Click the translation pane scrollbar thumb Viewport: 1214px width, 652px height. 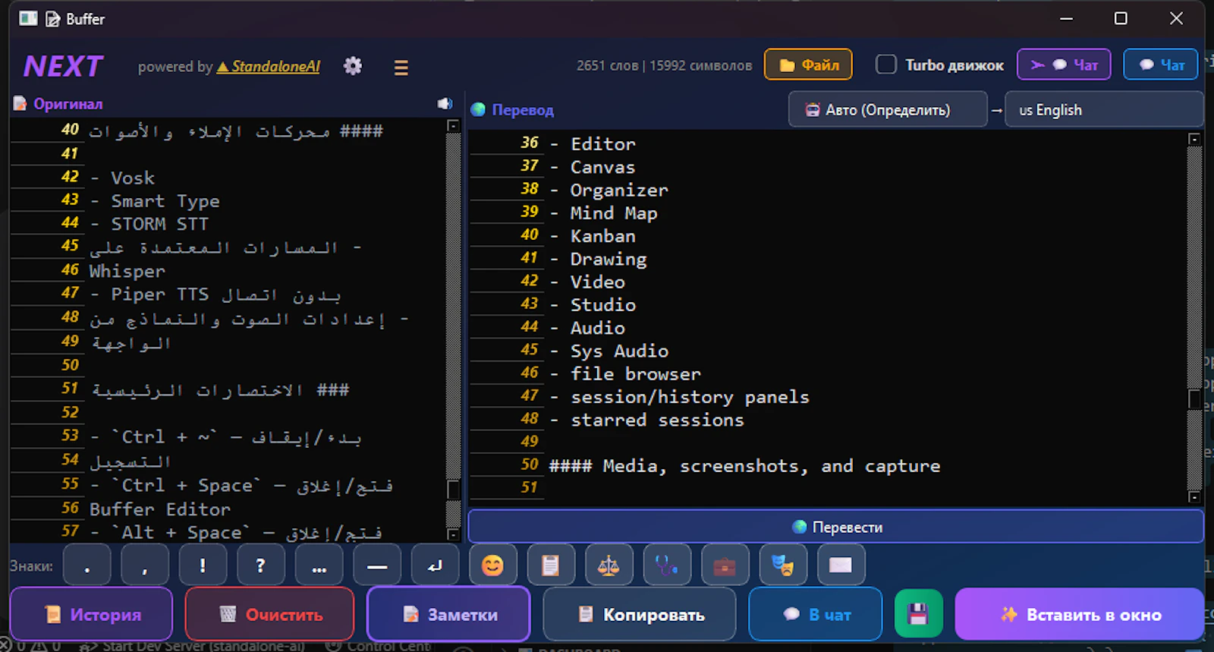(1194, 399)
